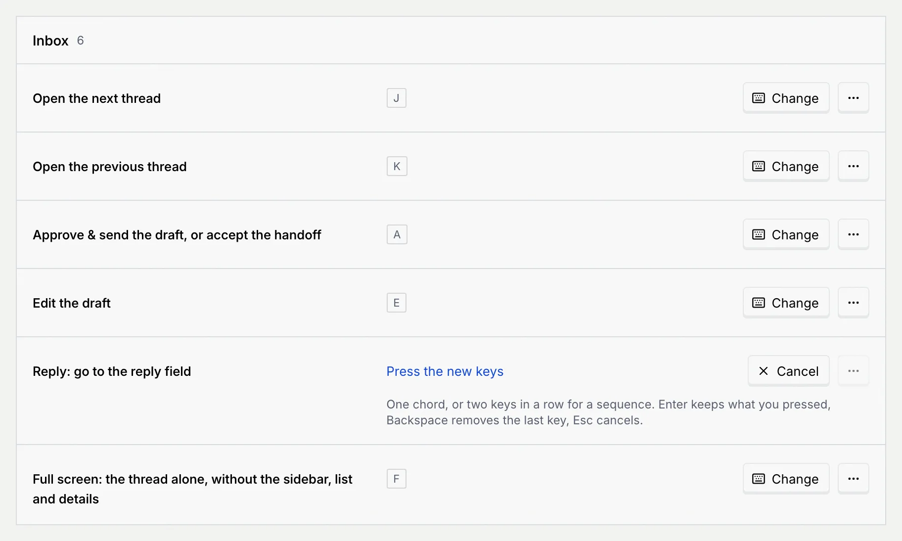Open more options for Open the previous thread
The image size is (902, 541).
(x=853, y=166)
